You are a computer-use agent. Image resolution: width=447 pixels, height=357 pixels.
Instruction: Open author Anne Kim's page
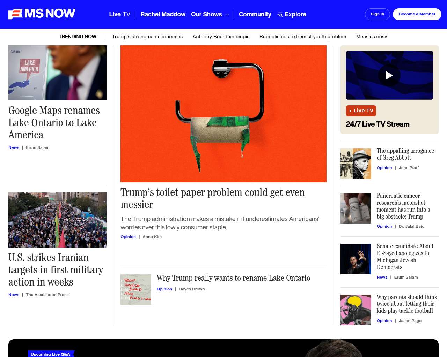[152, 237]
